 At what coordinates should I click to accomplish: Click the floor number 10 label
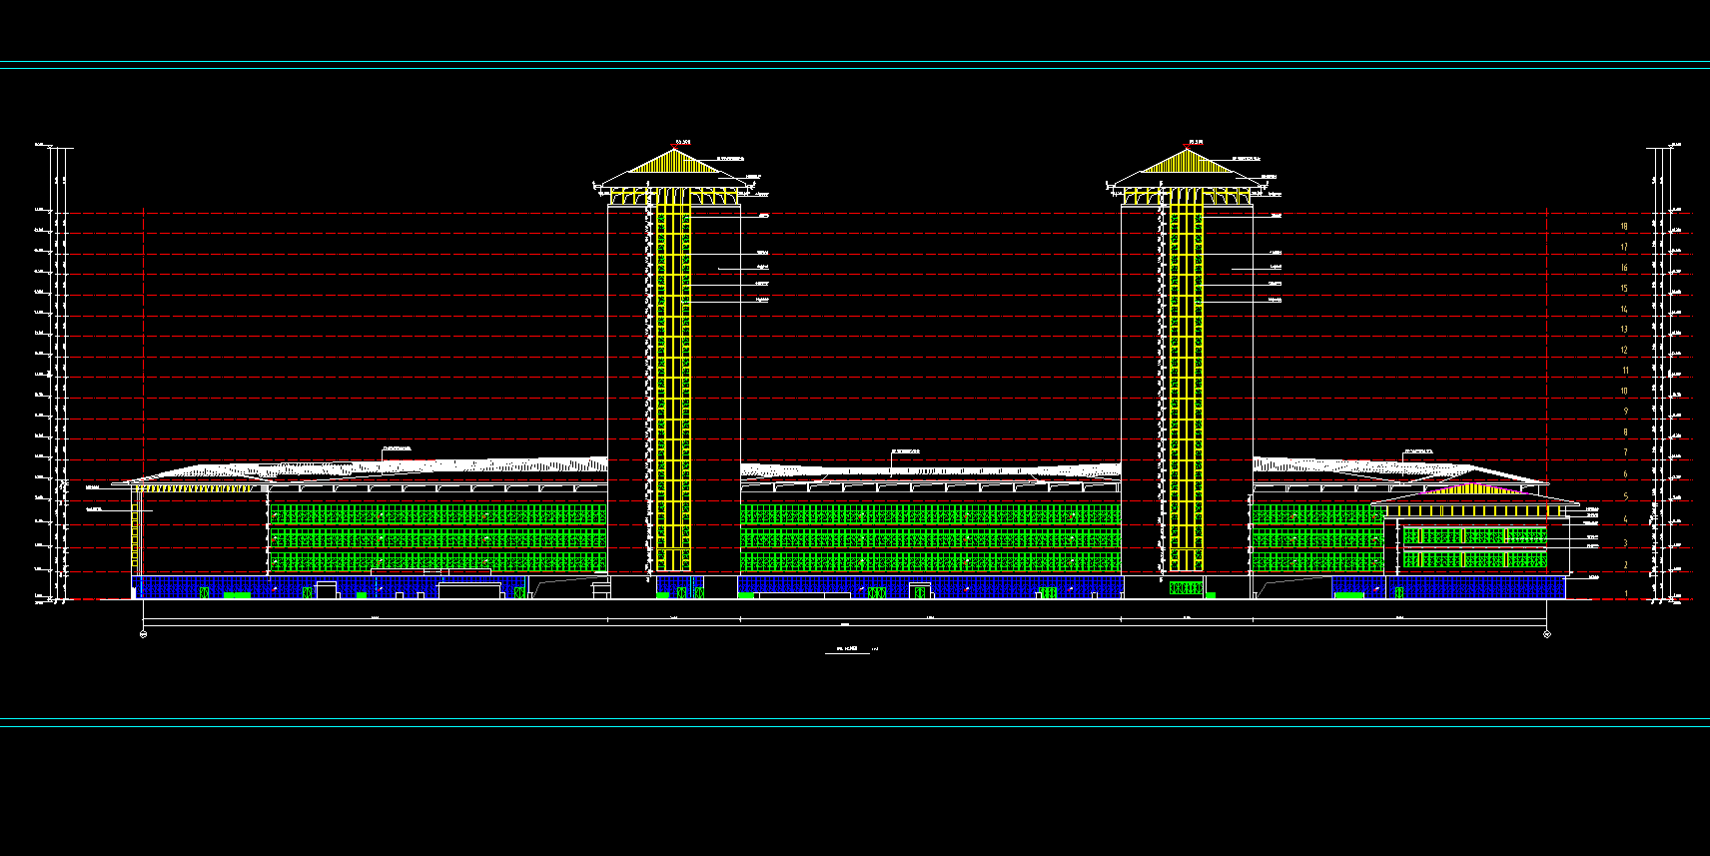click(1624, 391)
